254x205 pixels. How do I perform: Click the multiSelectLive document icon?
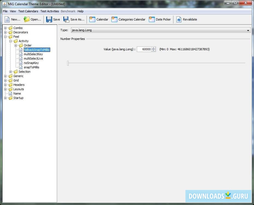pyautogui.click(x=21, y=58)
